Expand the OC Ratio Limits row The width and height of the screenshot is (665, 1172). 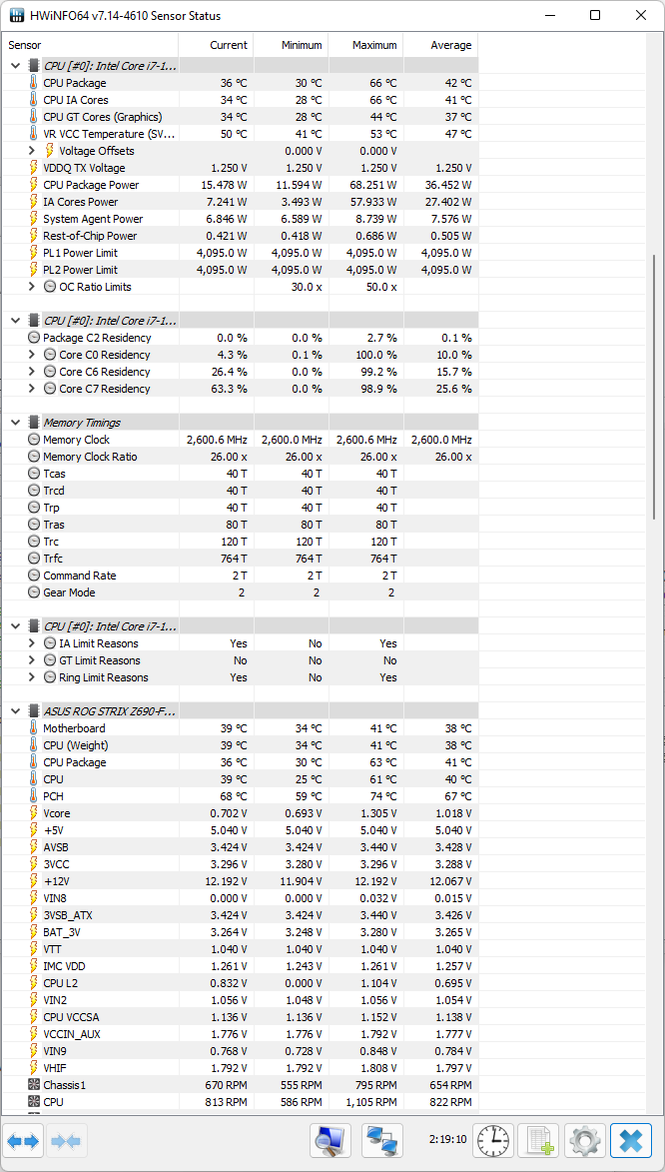[x=31, y=287]
